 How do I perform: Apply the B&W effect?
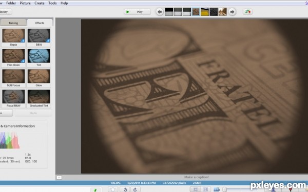38,37
